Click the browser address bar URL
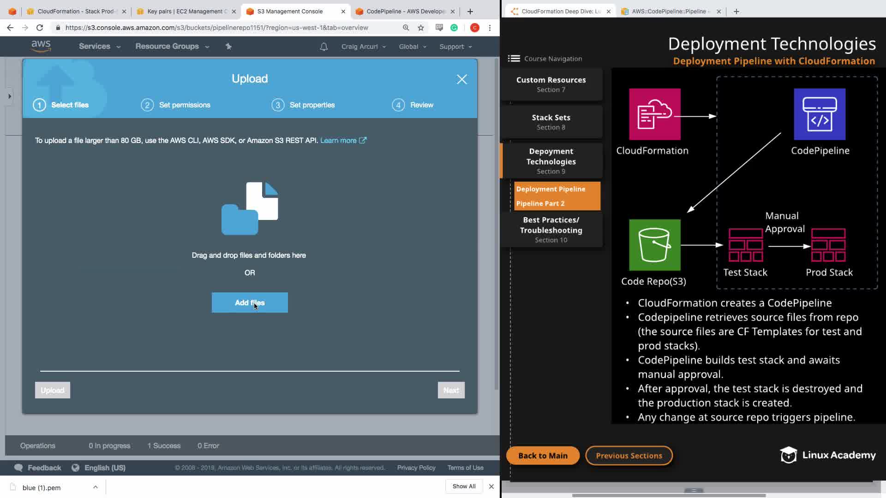The width and height of the screenshot is (886, 498). pos(217,28)
